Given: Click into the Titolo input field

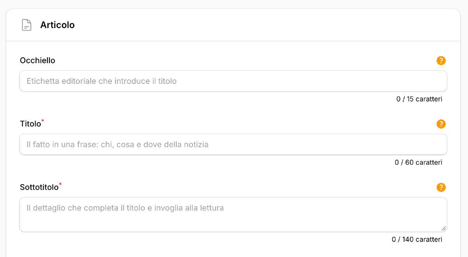Looking at the screenshot, I should 233,145.
